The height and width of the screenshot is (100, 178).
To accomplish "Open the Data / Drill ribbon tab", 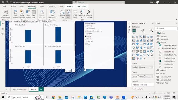I will click(82, 7).
